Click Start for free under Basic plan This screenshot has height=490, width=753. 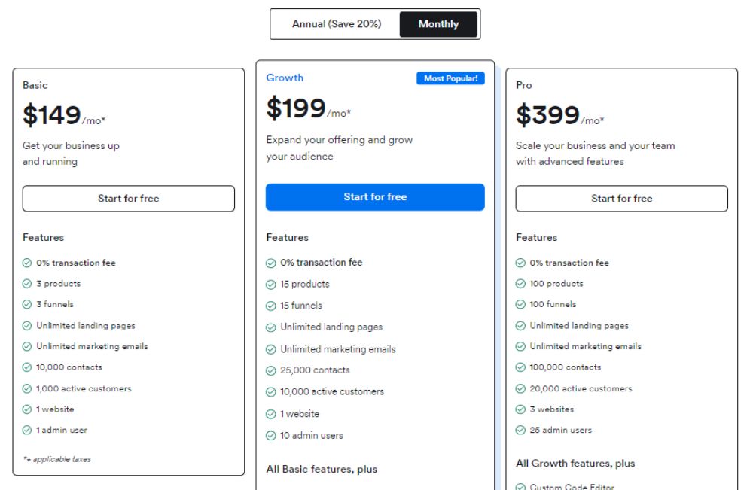click(128, 198)
